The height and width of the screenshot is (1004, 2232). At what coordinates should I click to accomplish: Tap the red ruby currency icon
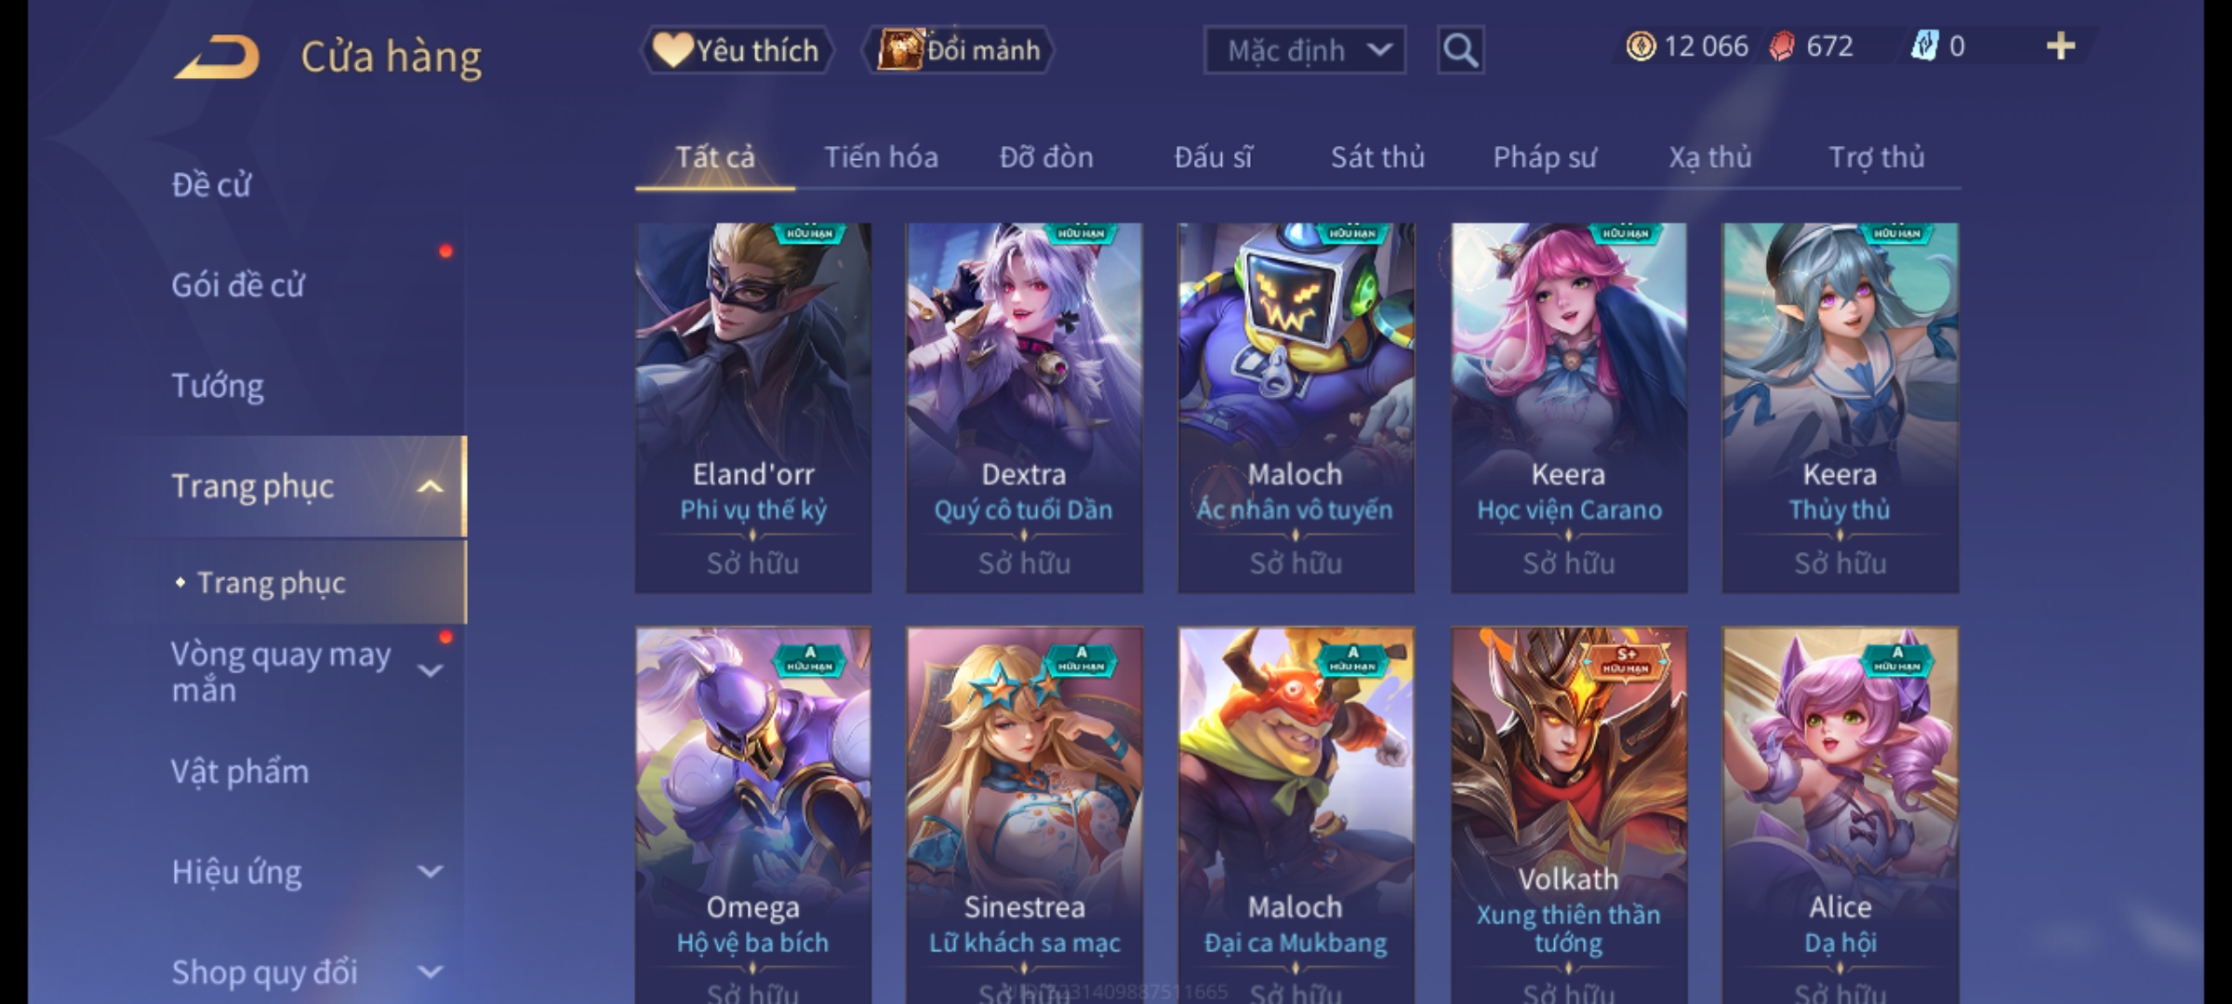click(x=1782, y=46)
